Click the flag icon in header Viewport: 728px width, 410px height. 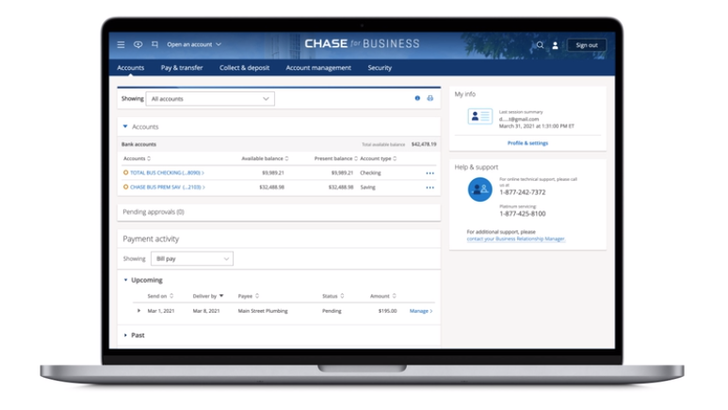[154, 44]
